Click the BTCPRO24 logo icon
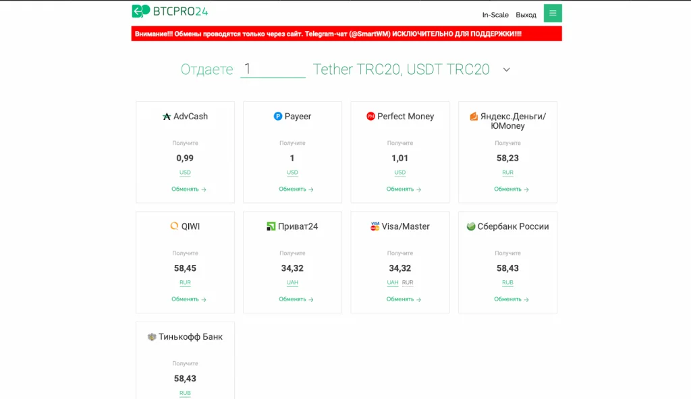This screenshot has width=691, height=399. [x=141, y=11]
